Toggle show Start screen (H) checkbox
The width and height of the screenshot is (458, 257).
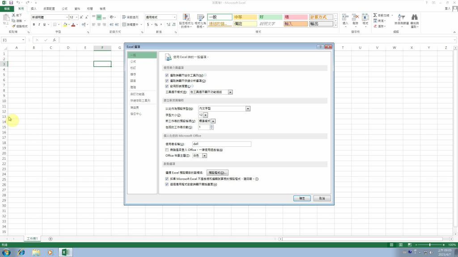point(167,184)
